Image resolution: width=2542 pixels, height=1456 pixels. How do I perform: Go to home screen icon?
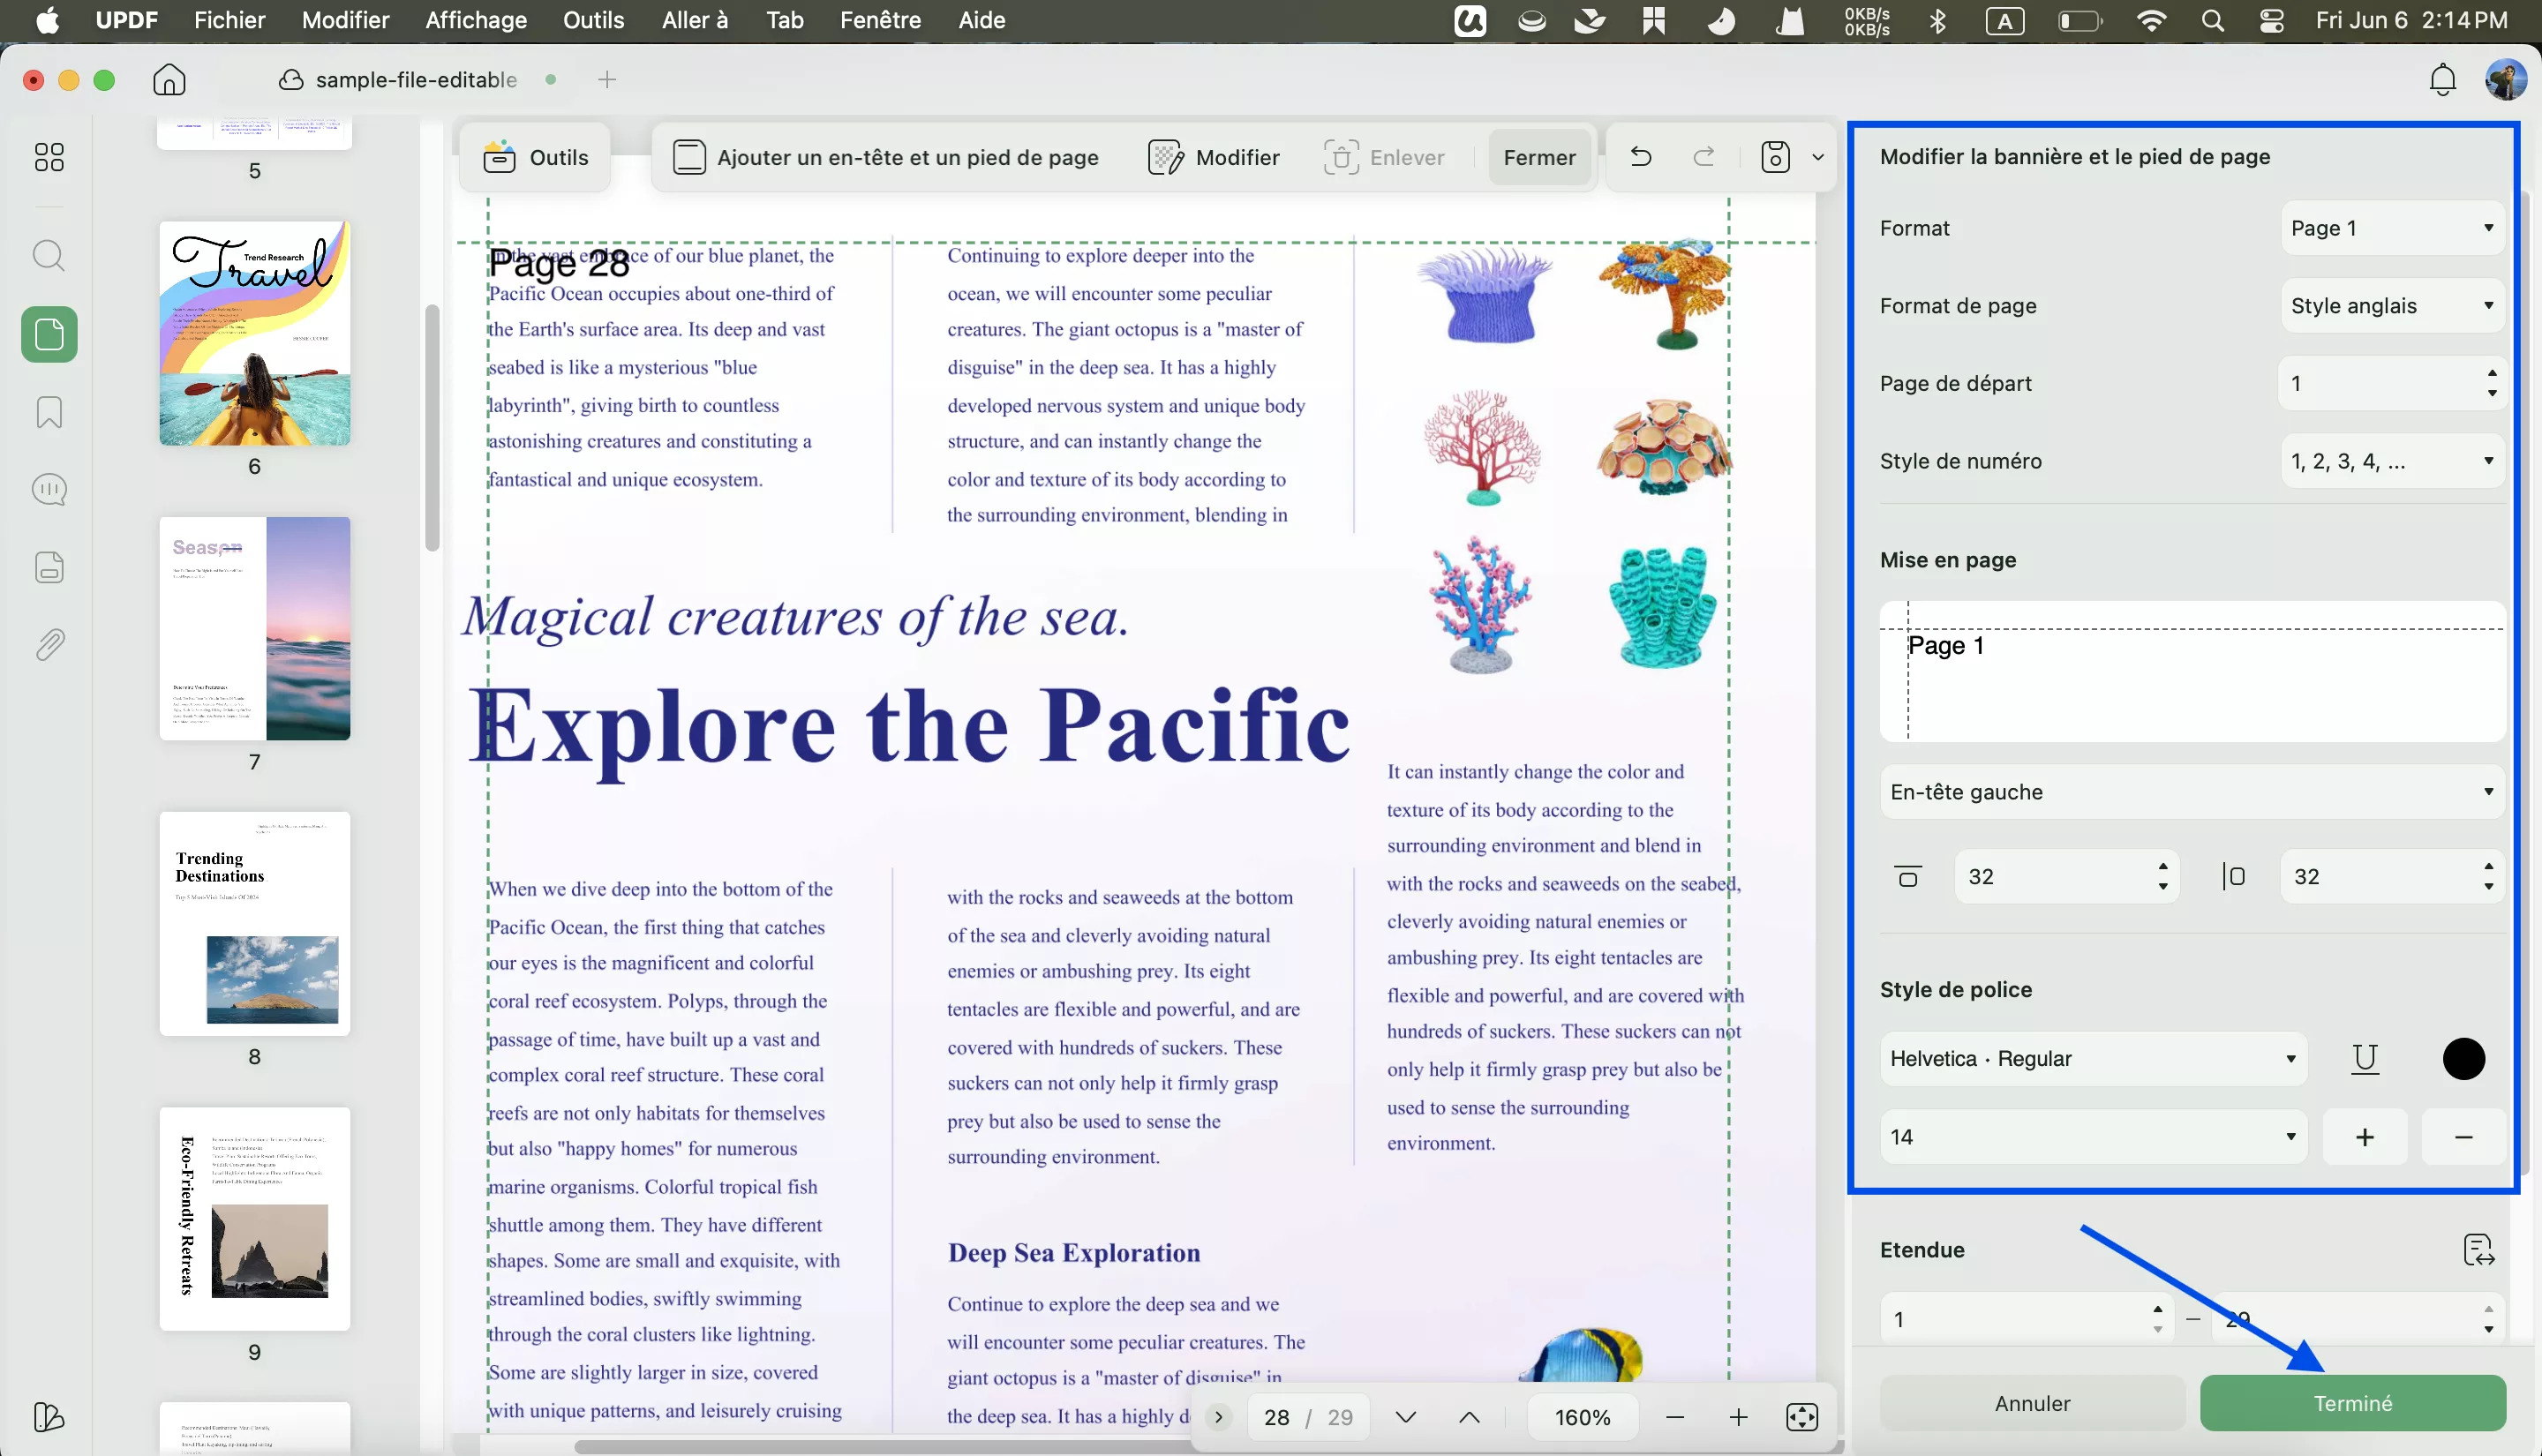pos(170,80)
